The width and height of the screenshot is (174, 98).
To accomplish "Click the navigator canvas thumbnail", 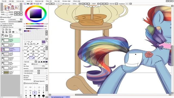I will pos(11,7).
